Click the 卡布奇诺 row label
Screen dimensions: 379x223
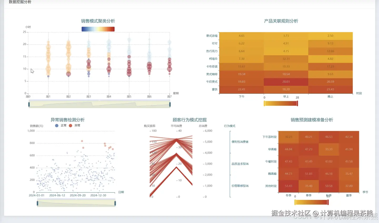[212, 67]
